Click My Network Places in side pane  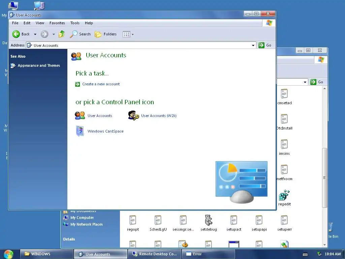click(x=87, y=224)
